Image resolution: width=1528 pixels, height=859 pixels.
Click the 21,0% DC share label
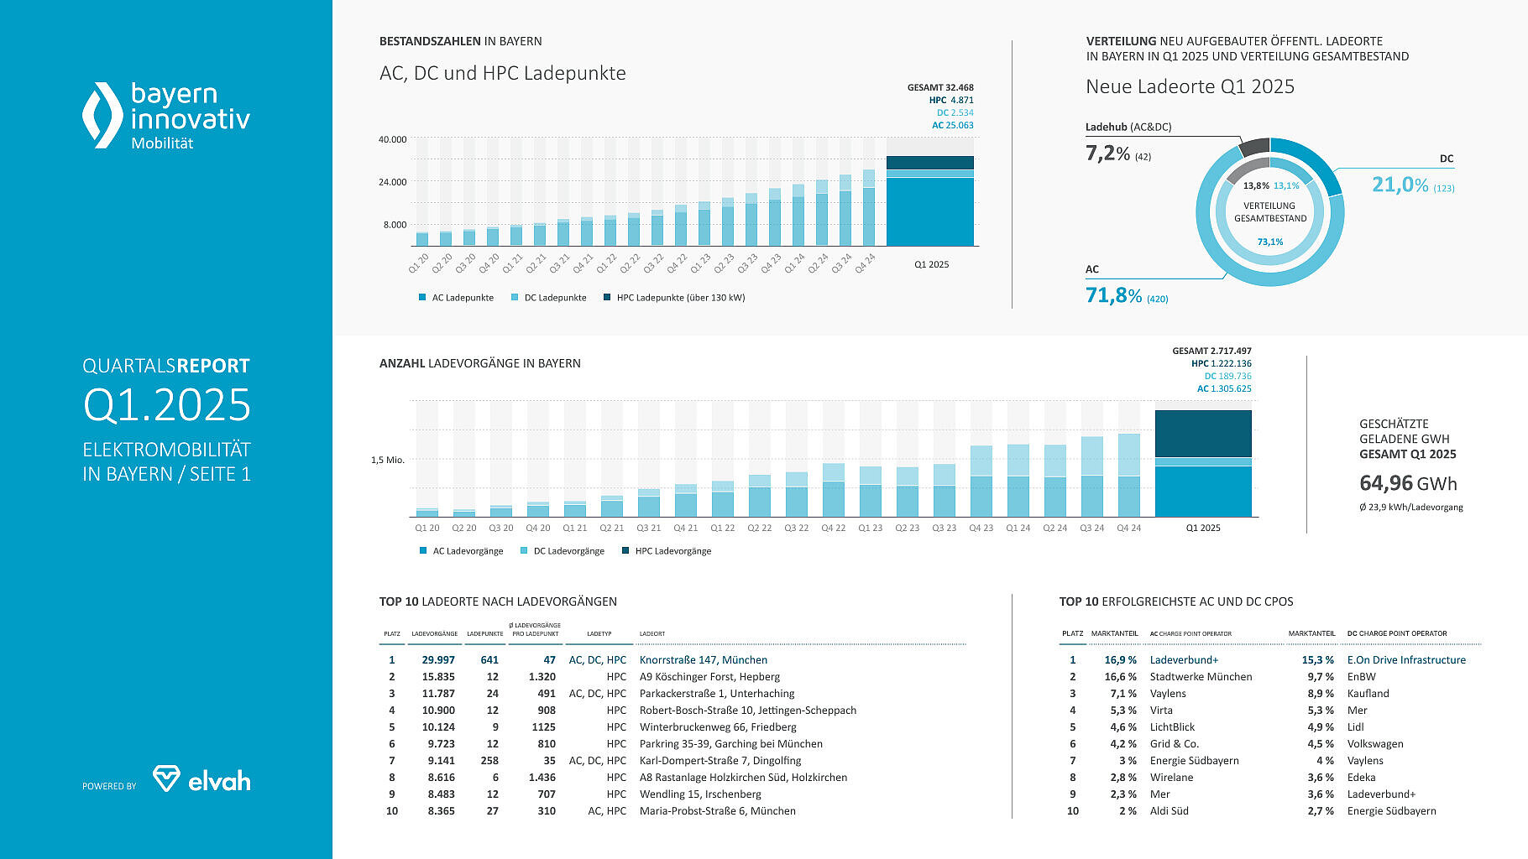(1400, 185)
